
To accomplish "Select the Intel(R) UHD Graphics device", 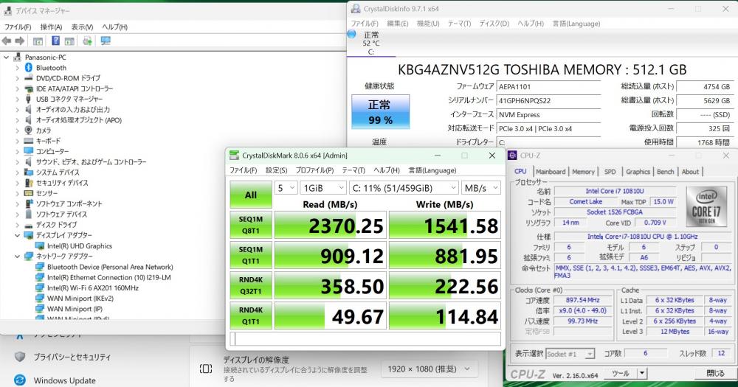I will 79,246.
